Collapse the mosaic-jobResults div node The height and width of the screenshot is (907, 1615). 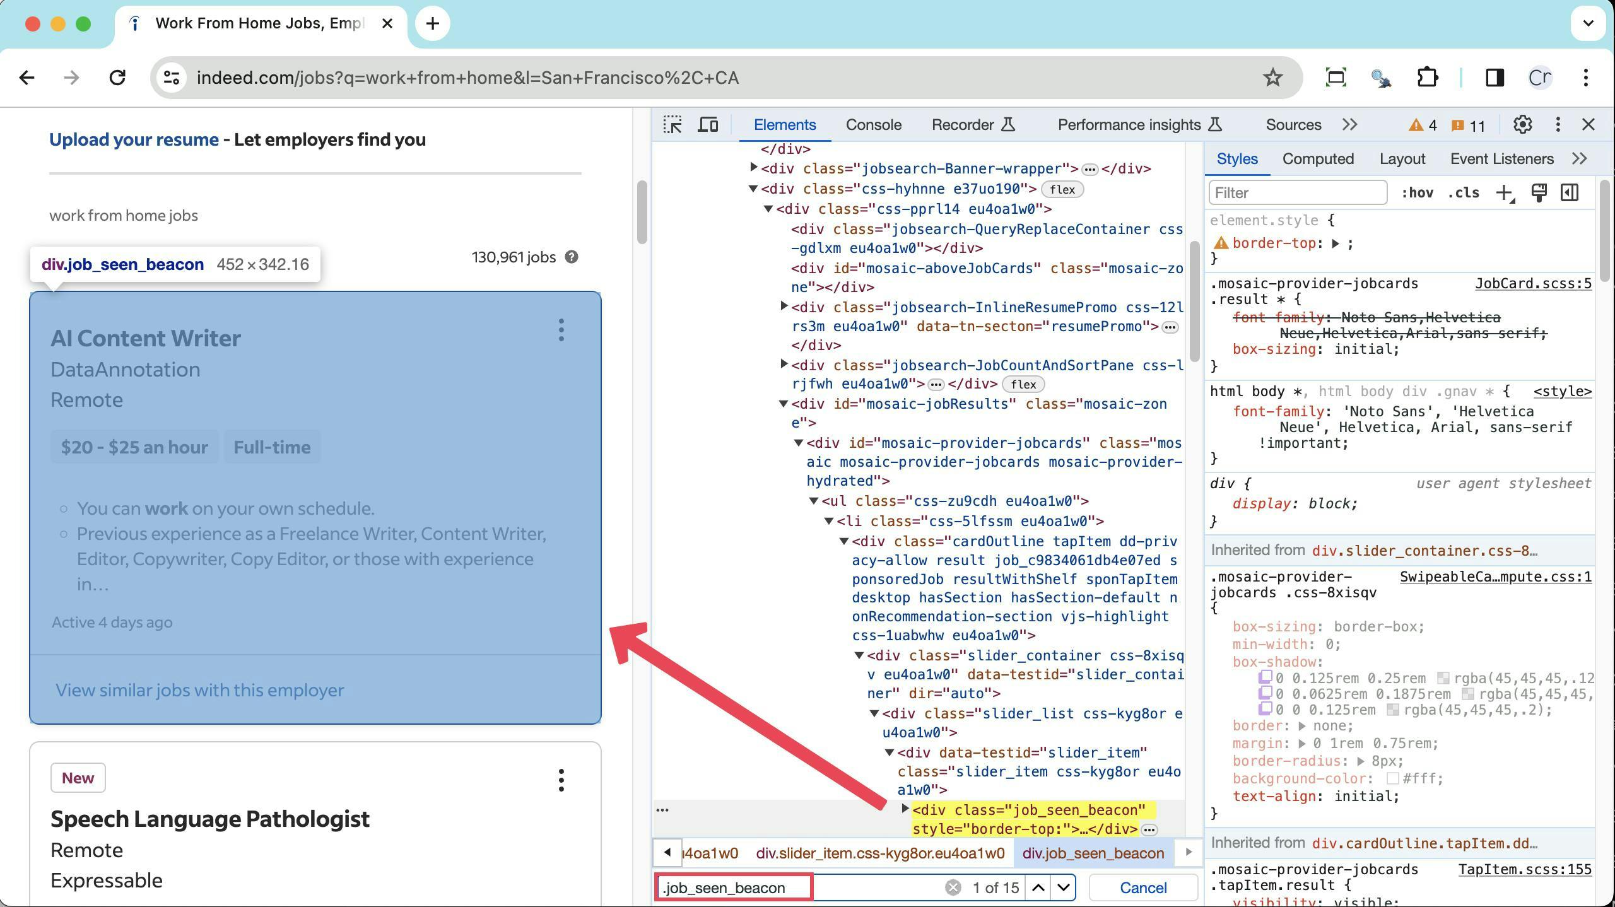(x=784, y=404)
